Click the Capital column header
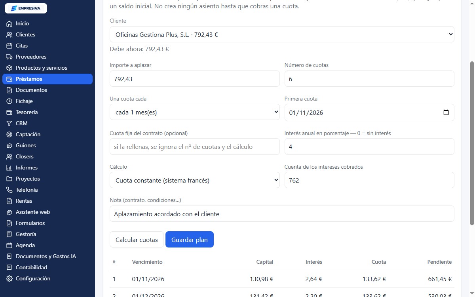Screen dimensions: 475x297 point(265,262)
